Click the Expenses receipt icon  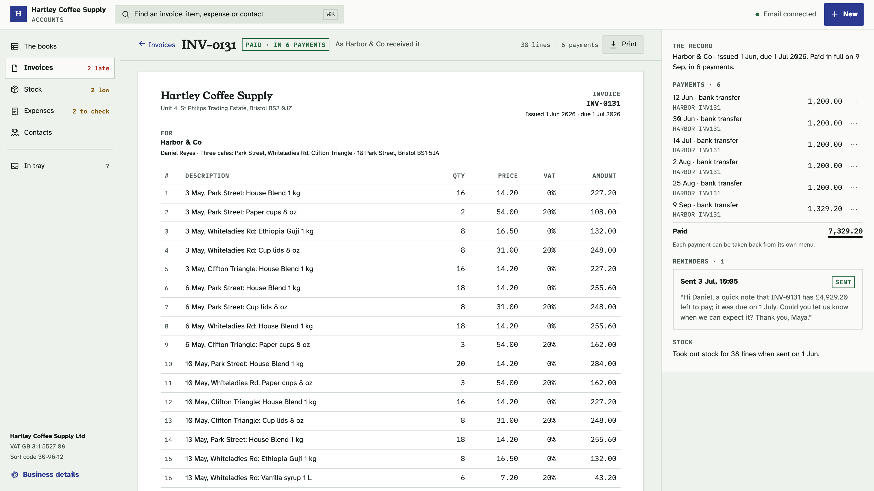(14, 111)
